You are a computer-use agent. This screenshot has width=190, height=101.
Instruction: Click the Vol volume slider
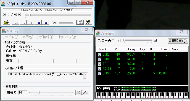tap(67, 23)
